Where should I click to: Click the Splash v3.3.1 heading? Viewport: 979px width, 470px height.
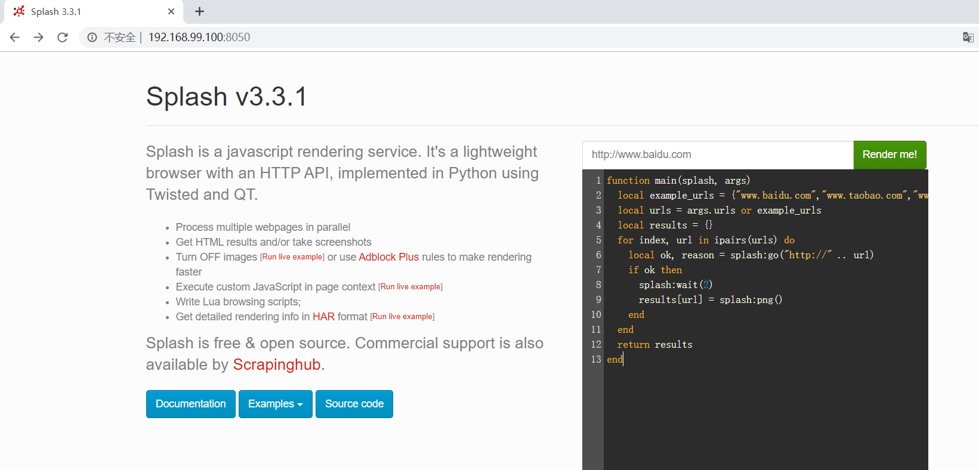(x=227, y=97)
